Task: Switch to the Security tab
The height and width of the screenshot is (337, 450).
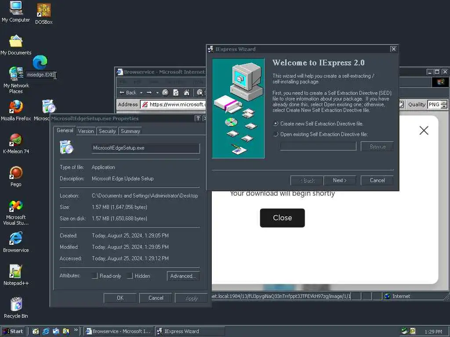Action: coord(107,131)
